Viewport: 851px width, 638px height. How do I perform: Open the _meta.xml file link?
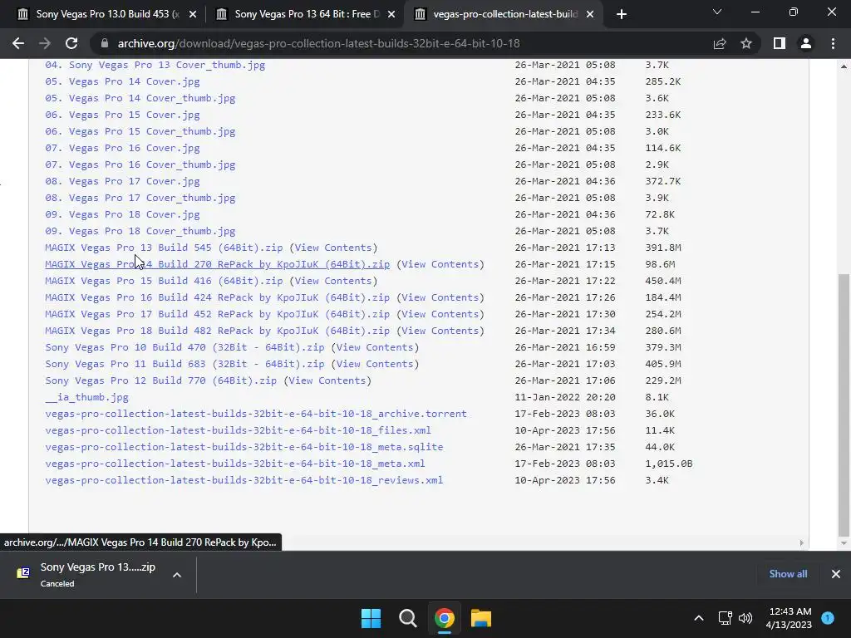coord(235,464)
